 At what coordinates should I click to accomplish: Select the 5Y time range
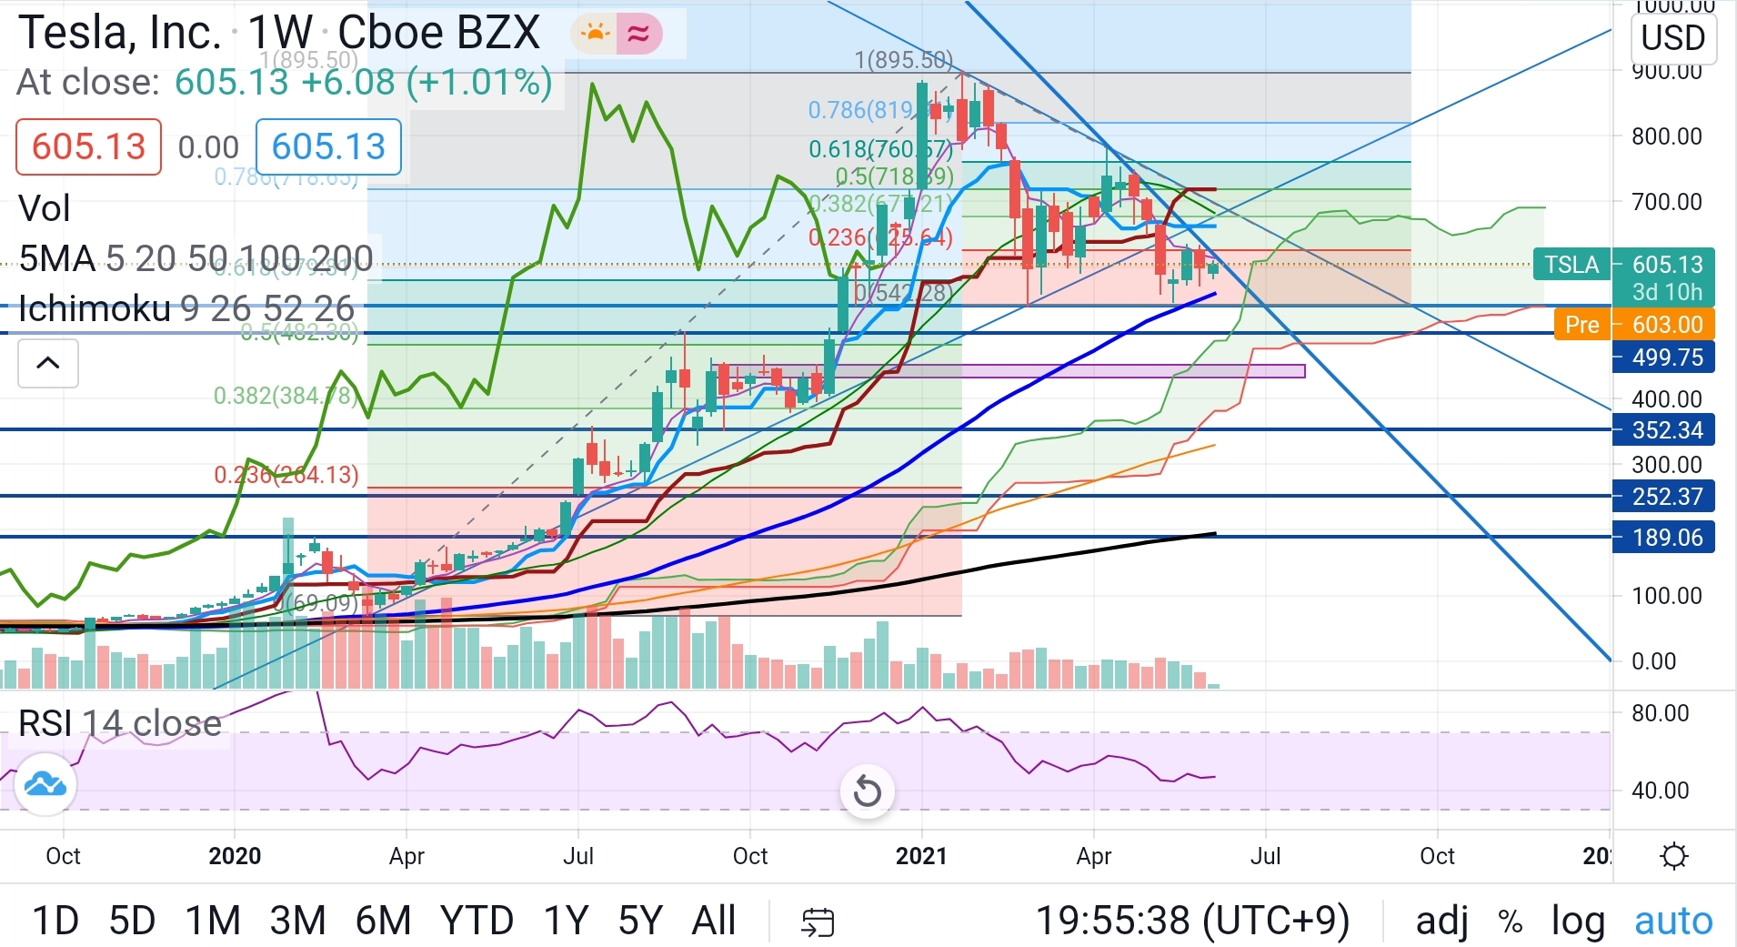click(x=640, y=921)
